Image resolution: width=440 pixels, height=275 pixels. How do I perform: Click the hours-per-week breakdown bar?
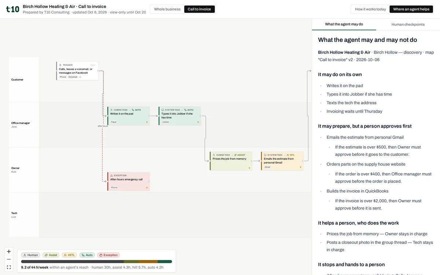tap(96, 261)
